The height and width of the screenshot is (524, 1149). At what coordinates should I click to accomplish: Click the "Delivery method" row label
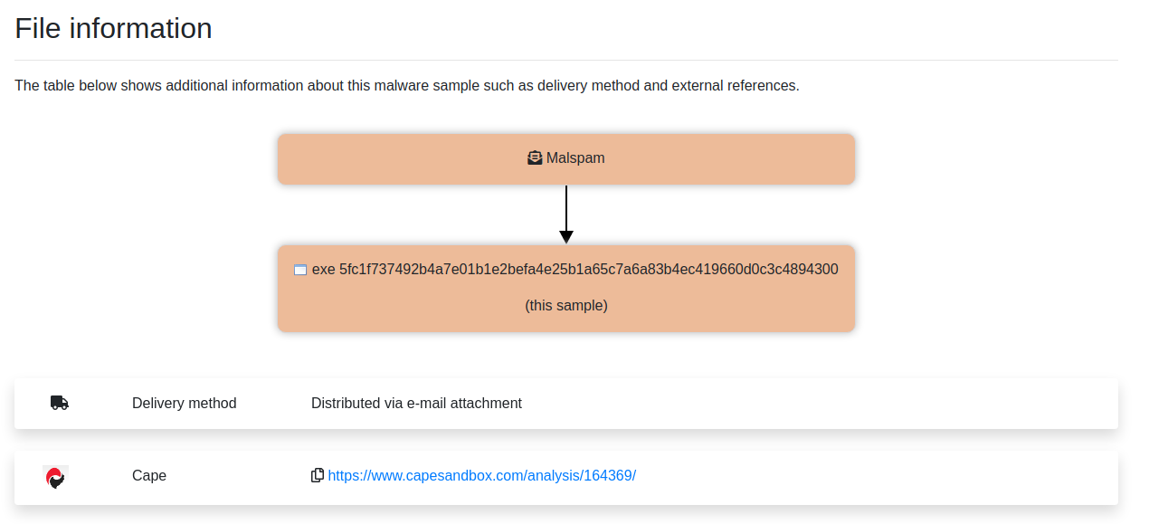(185, 403)
